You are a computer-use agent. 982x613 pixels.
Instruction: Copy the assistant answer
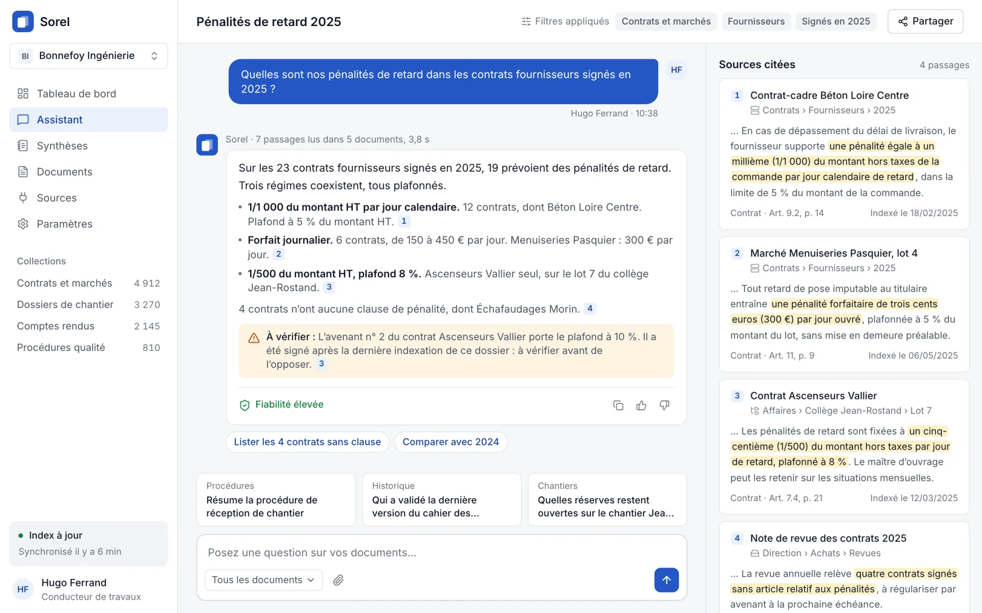(x=618, y=405)
